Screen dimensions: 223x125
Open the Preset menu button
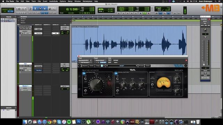(141, 66)
